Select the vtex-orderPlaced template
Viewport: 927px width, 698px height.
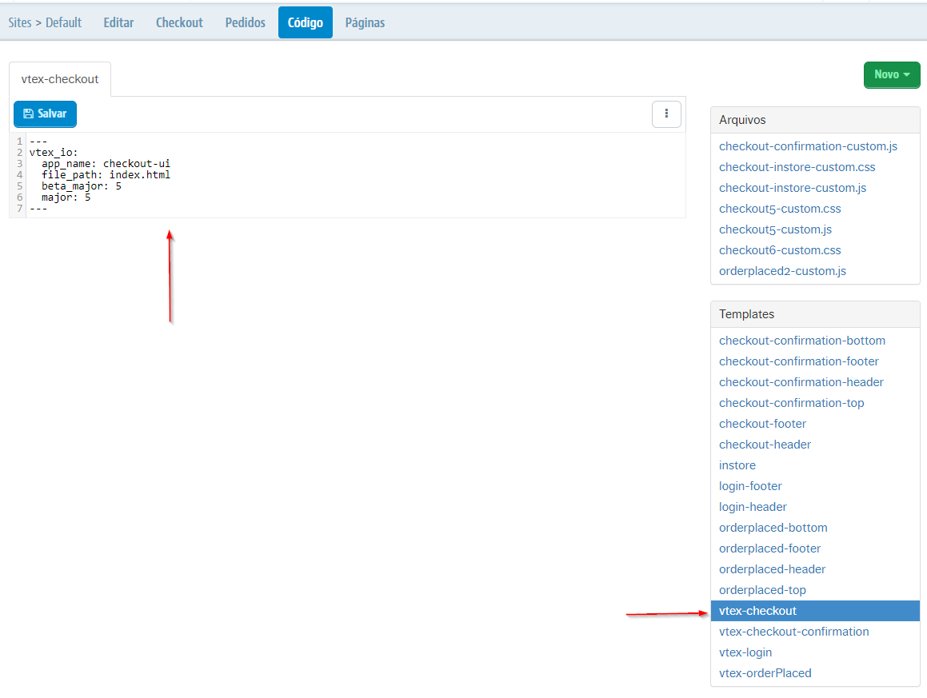pos(765,672)
